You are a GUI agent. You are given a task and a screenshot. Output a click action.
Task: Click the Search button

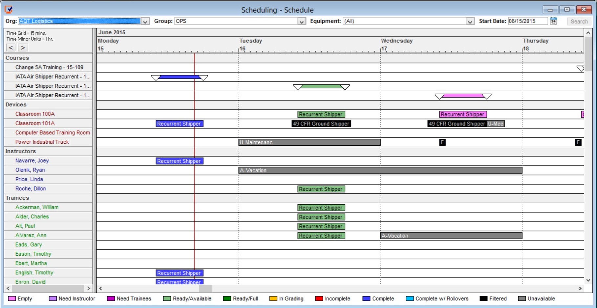click(x=579, y=21)
